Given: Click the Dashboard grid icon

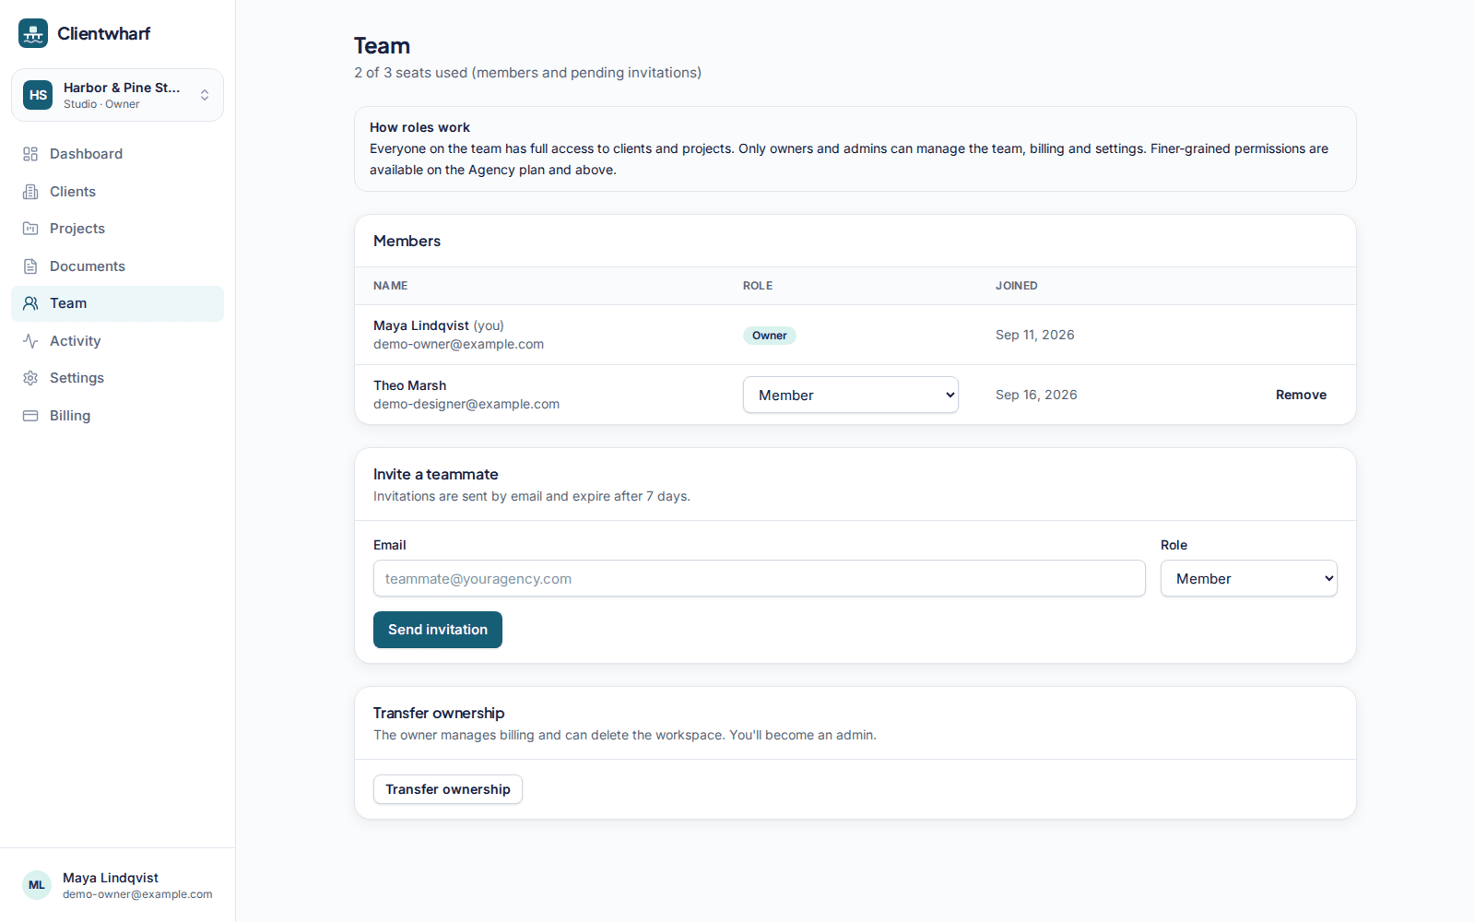Looking at the screenshot, I should (30, 154).
